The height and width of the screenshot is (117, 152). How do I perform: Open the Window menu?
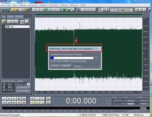(74, 5)
